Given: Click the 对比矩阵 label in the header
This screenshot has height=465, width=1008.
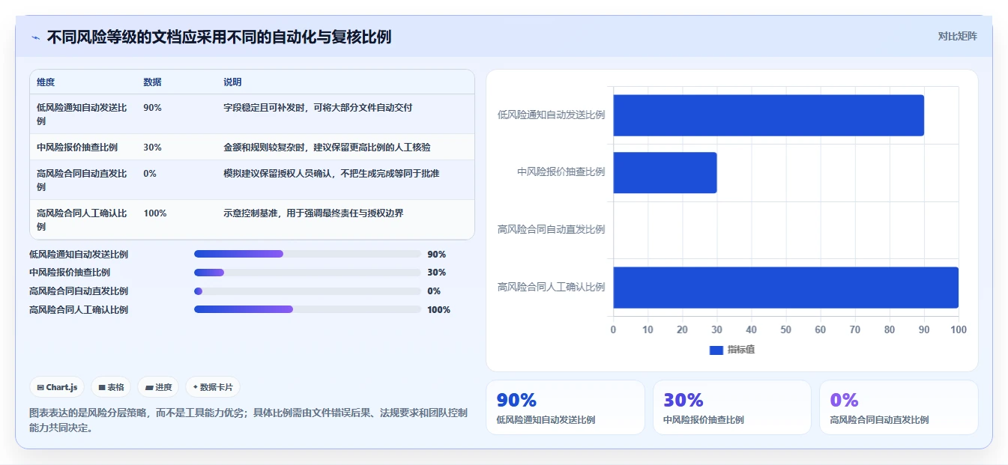Looking at the screenshot, I should pyautogui.click(x=957, y=36).
